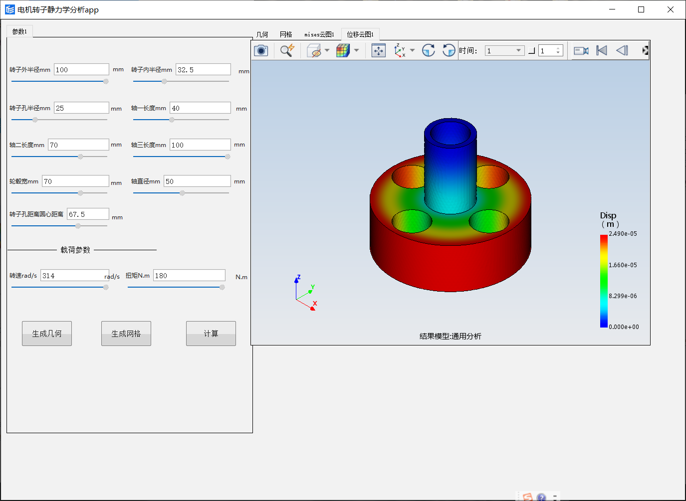Click the 轮毂宽 slider handle
The width and height of the screenshot is (686, 501).
[x=80, y=193]
